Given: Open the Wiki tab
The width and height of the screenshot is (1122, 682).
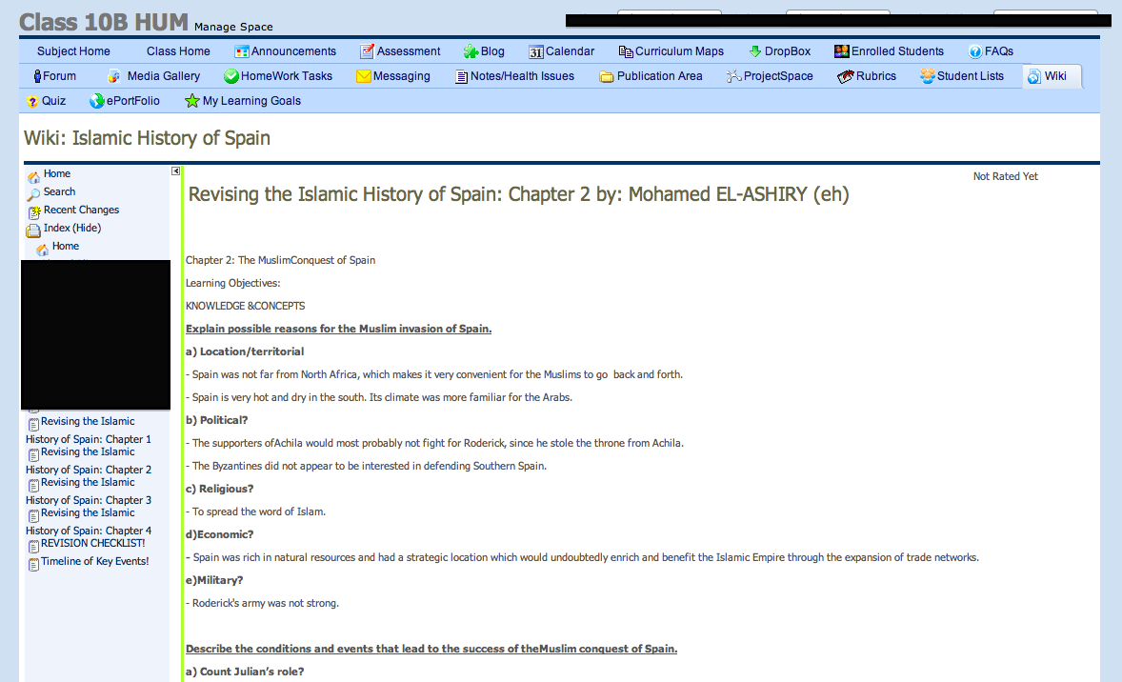Looking at the screenshot, I should coord(1054,76).
